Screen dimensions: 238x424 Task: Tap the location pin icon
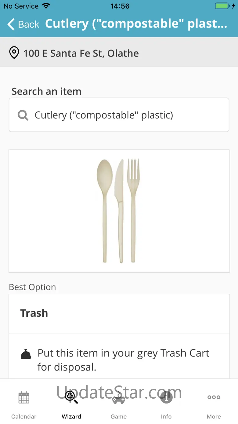coord(14,53)
